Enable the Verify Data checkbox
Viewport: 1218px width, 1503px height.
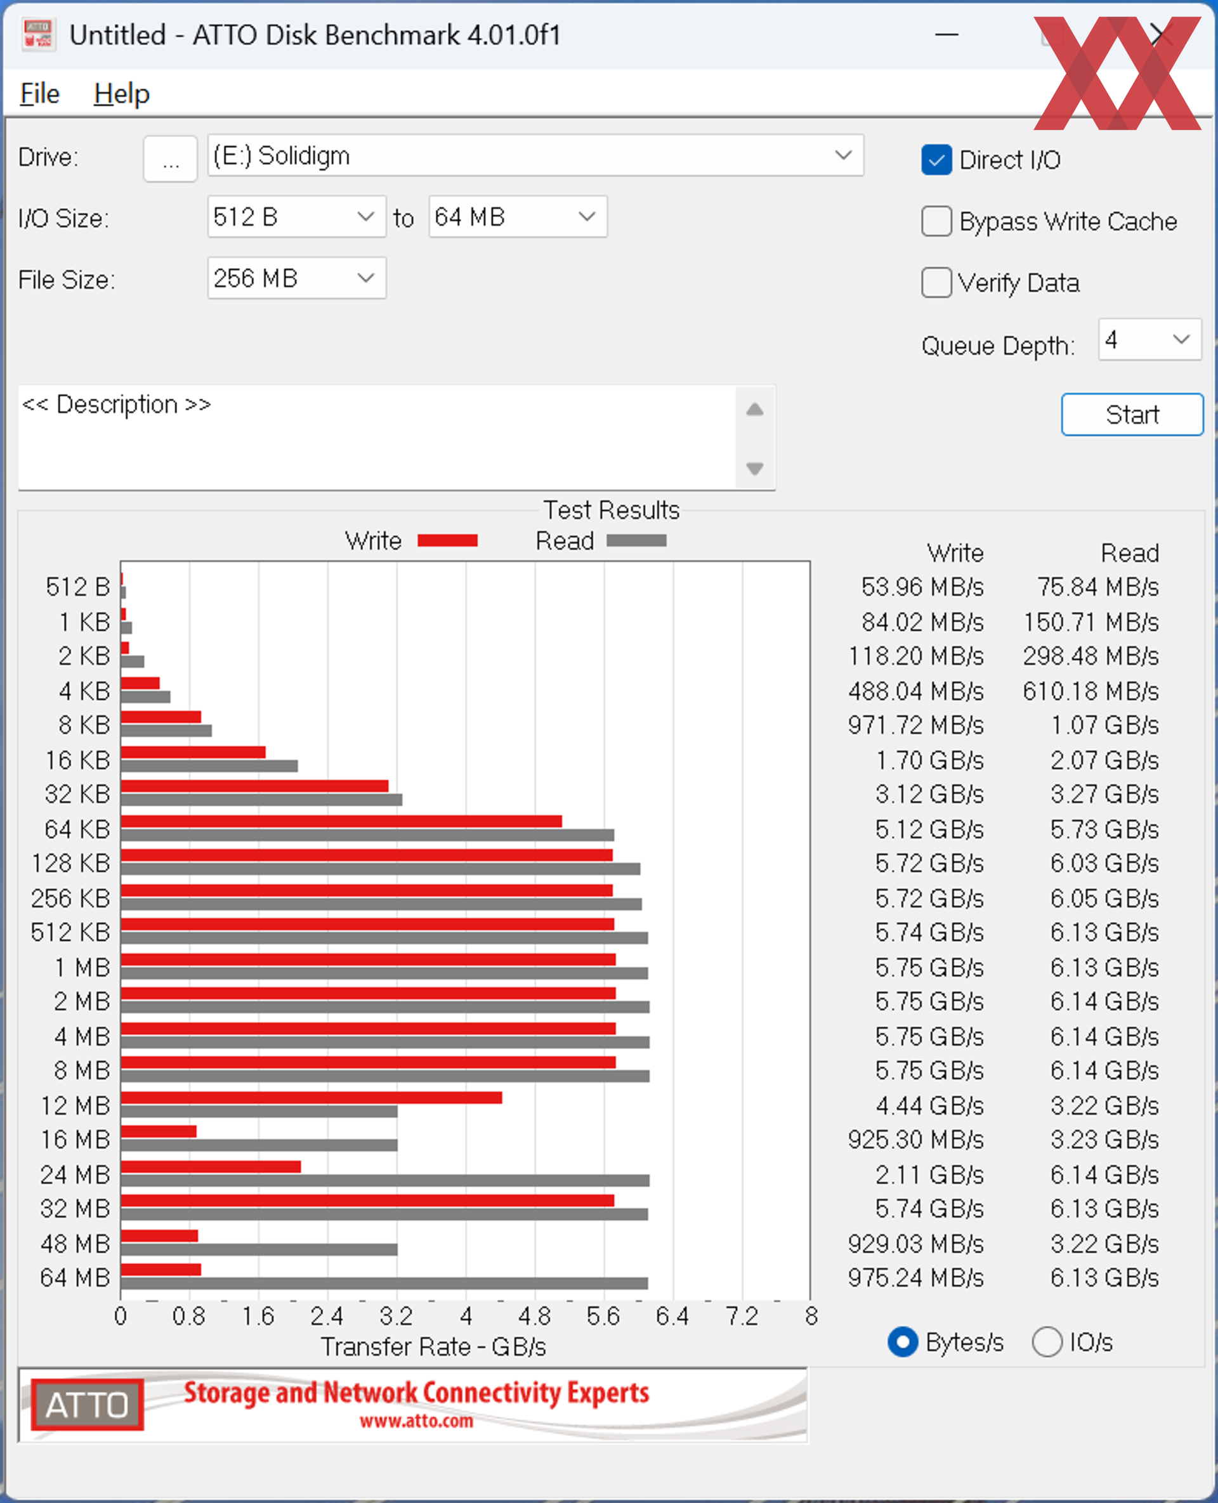(x=936, y=283)
